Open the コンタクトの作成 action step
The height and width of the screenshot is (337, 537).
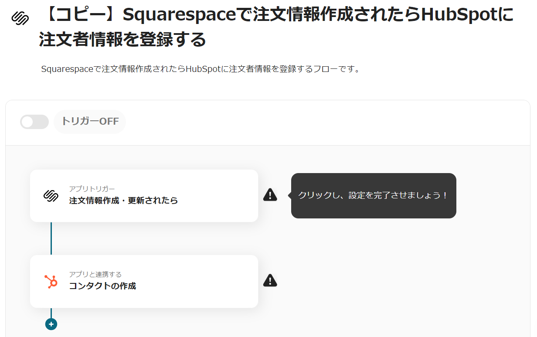click(x=131, y=287)
